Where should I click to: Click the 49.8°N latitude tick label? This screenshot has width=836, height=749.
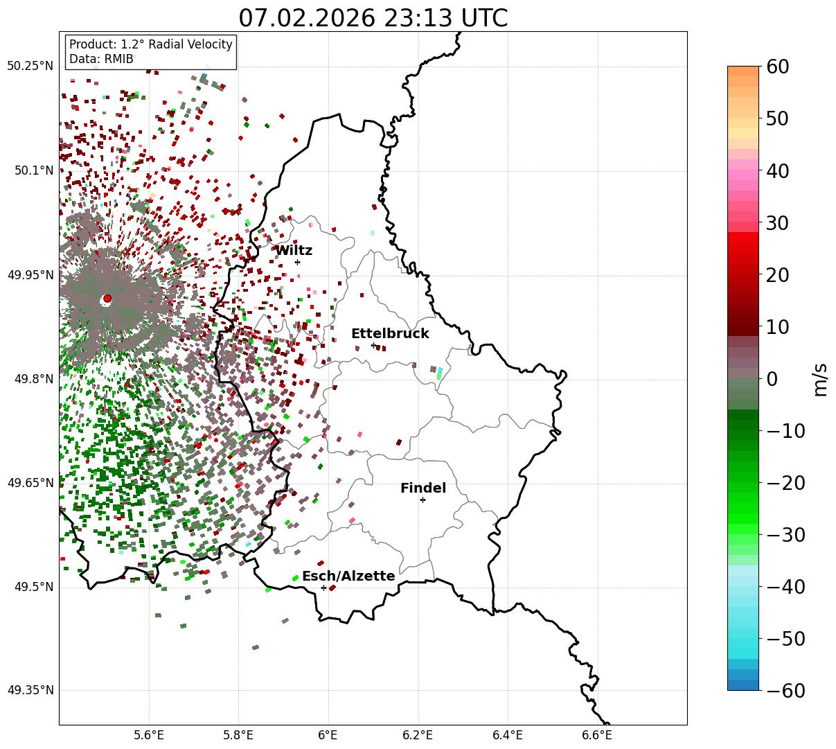coord(33,379)
